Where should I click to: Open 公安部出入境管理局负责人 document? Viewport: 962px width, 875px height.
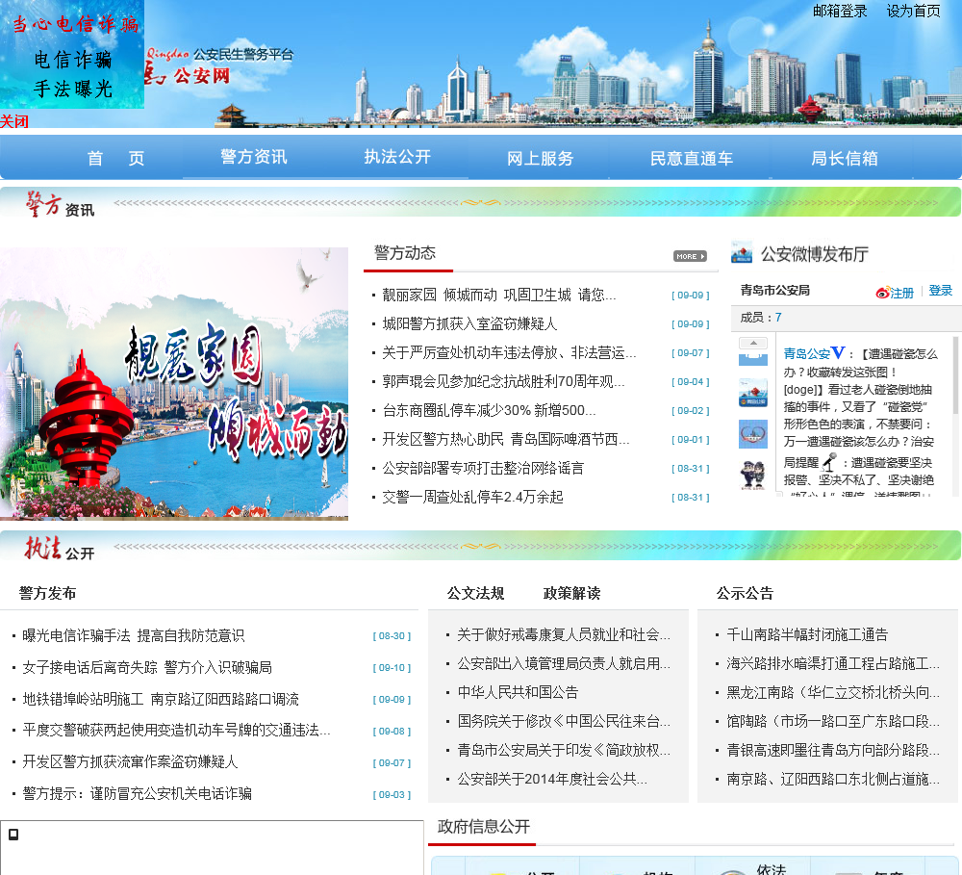(564, 664)
